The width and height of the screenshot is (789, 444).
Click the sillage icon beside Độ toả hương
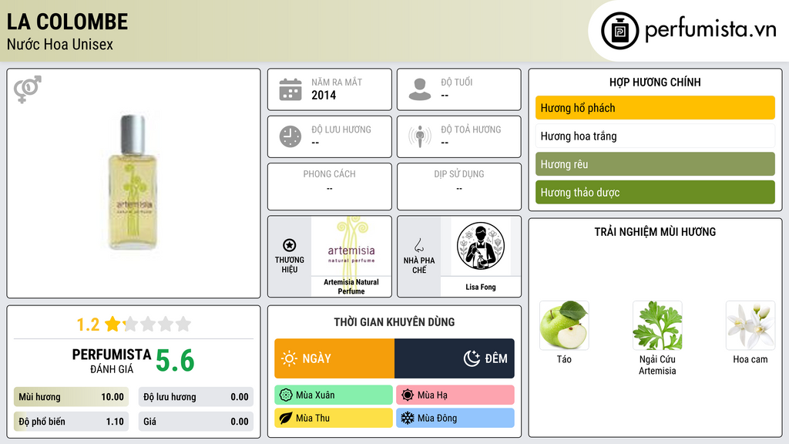(420, 136)
